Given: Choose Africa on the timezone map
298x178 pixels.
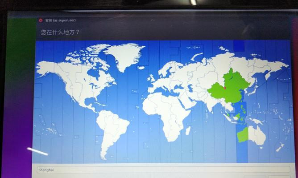Looking at the screenshot, I should pyautogui.click(x=166, y=115).
